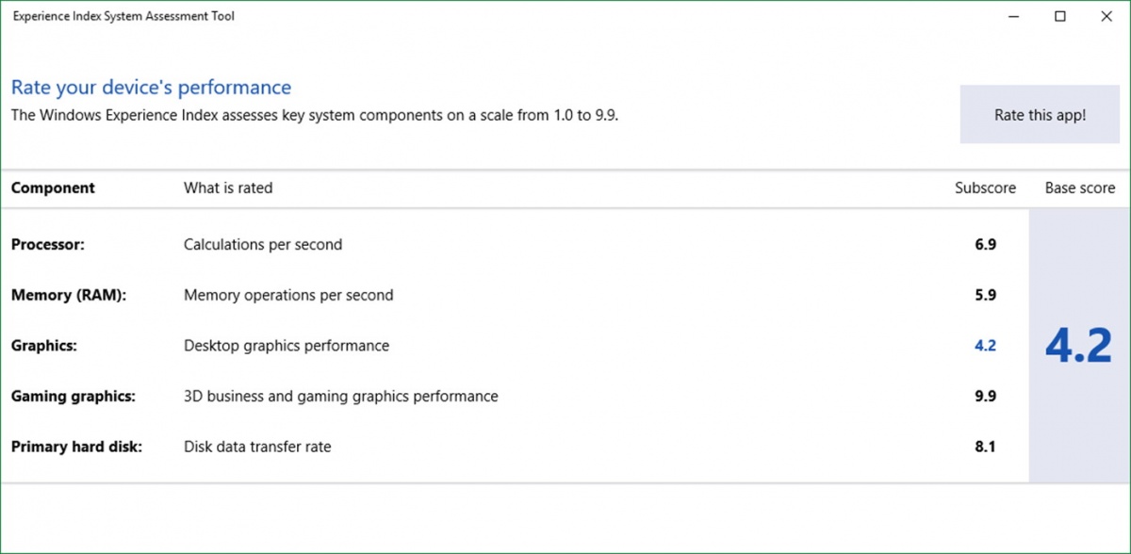Click the Base score column header
Viewport: 1131px width, 554px height.
pyautogui.click(x=1079, y=187)
